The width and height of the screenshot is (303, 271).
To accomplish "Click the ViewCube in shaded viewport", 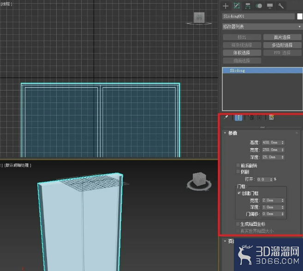I will tap(199, 180).
